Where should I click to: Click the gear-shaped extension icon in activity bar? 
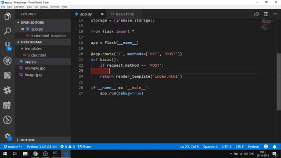pyautogui.click(x=7, y=90)
